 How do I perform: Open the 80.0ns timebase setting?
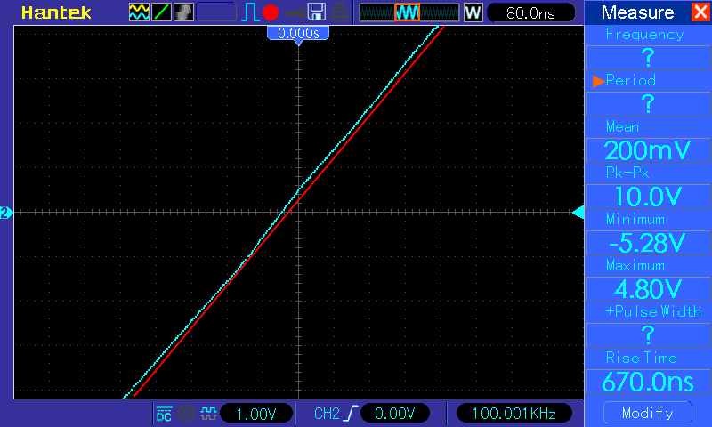pos(530,12)
